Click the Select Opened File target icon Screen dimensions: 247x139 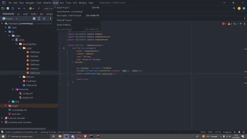pyautogui.click(x=34, y=19)
